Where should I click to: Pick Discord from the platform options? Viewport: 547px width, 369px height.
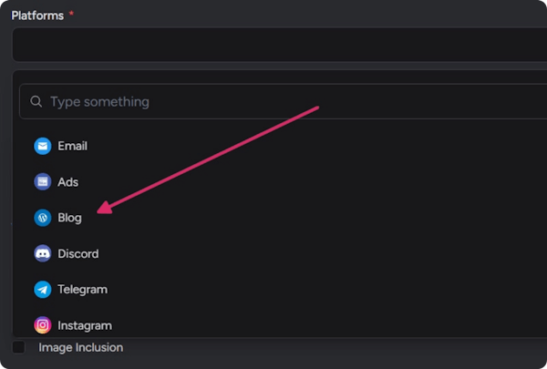77,253
